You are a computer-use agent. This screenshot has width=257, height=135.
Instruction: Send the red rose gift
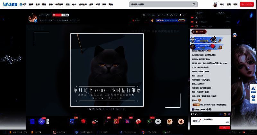84,122
